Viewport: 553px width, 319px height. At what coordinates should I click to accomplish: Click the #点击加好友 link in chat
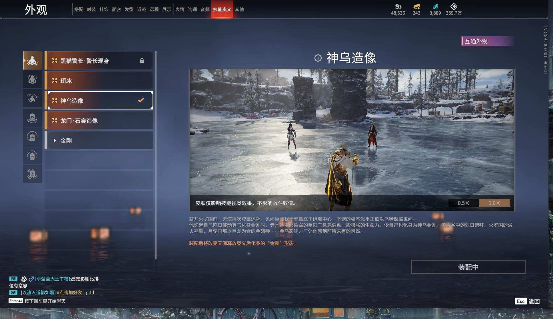tap(69, 292)
